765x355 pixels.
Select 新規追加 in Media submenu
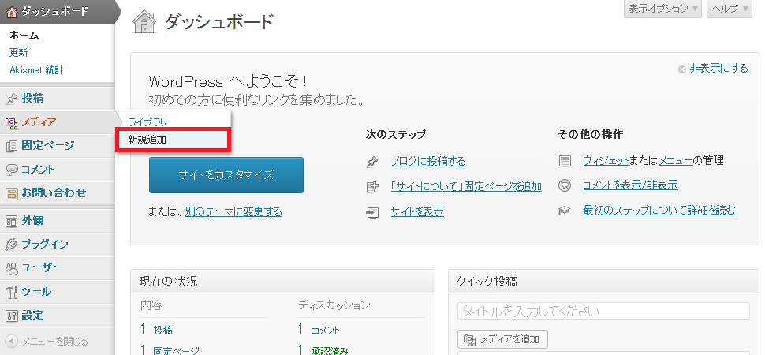pos(147,139)
